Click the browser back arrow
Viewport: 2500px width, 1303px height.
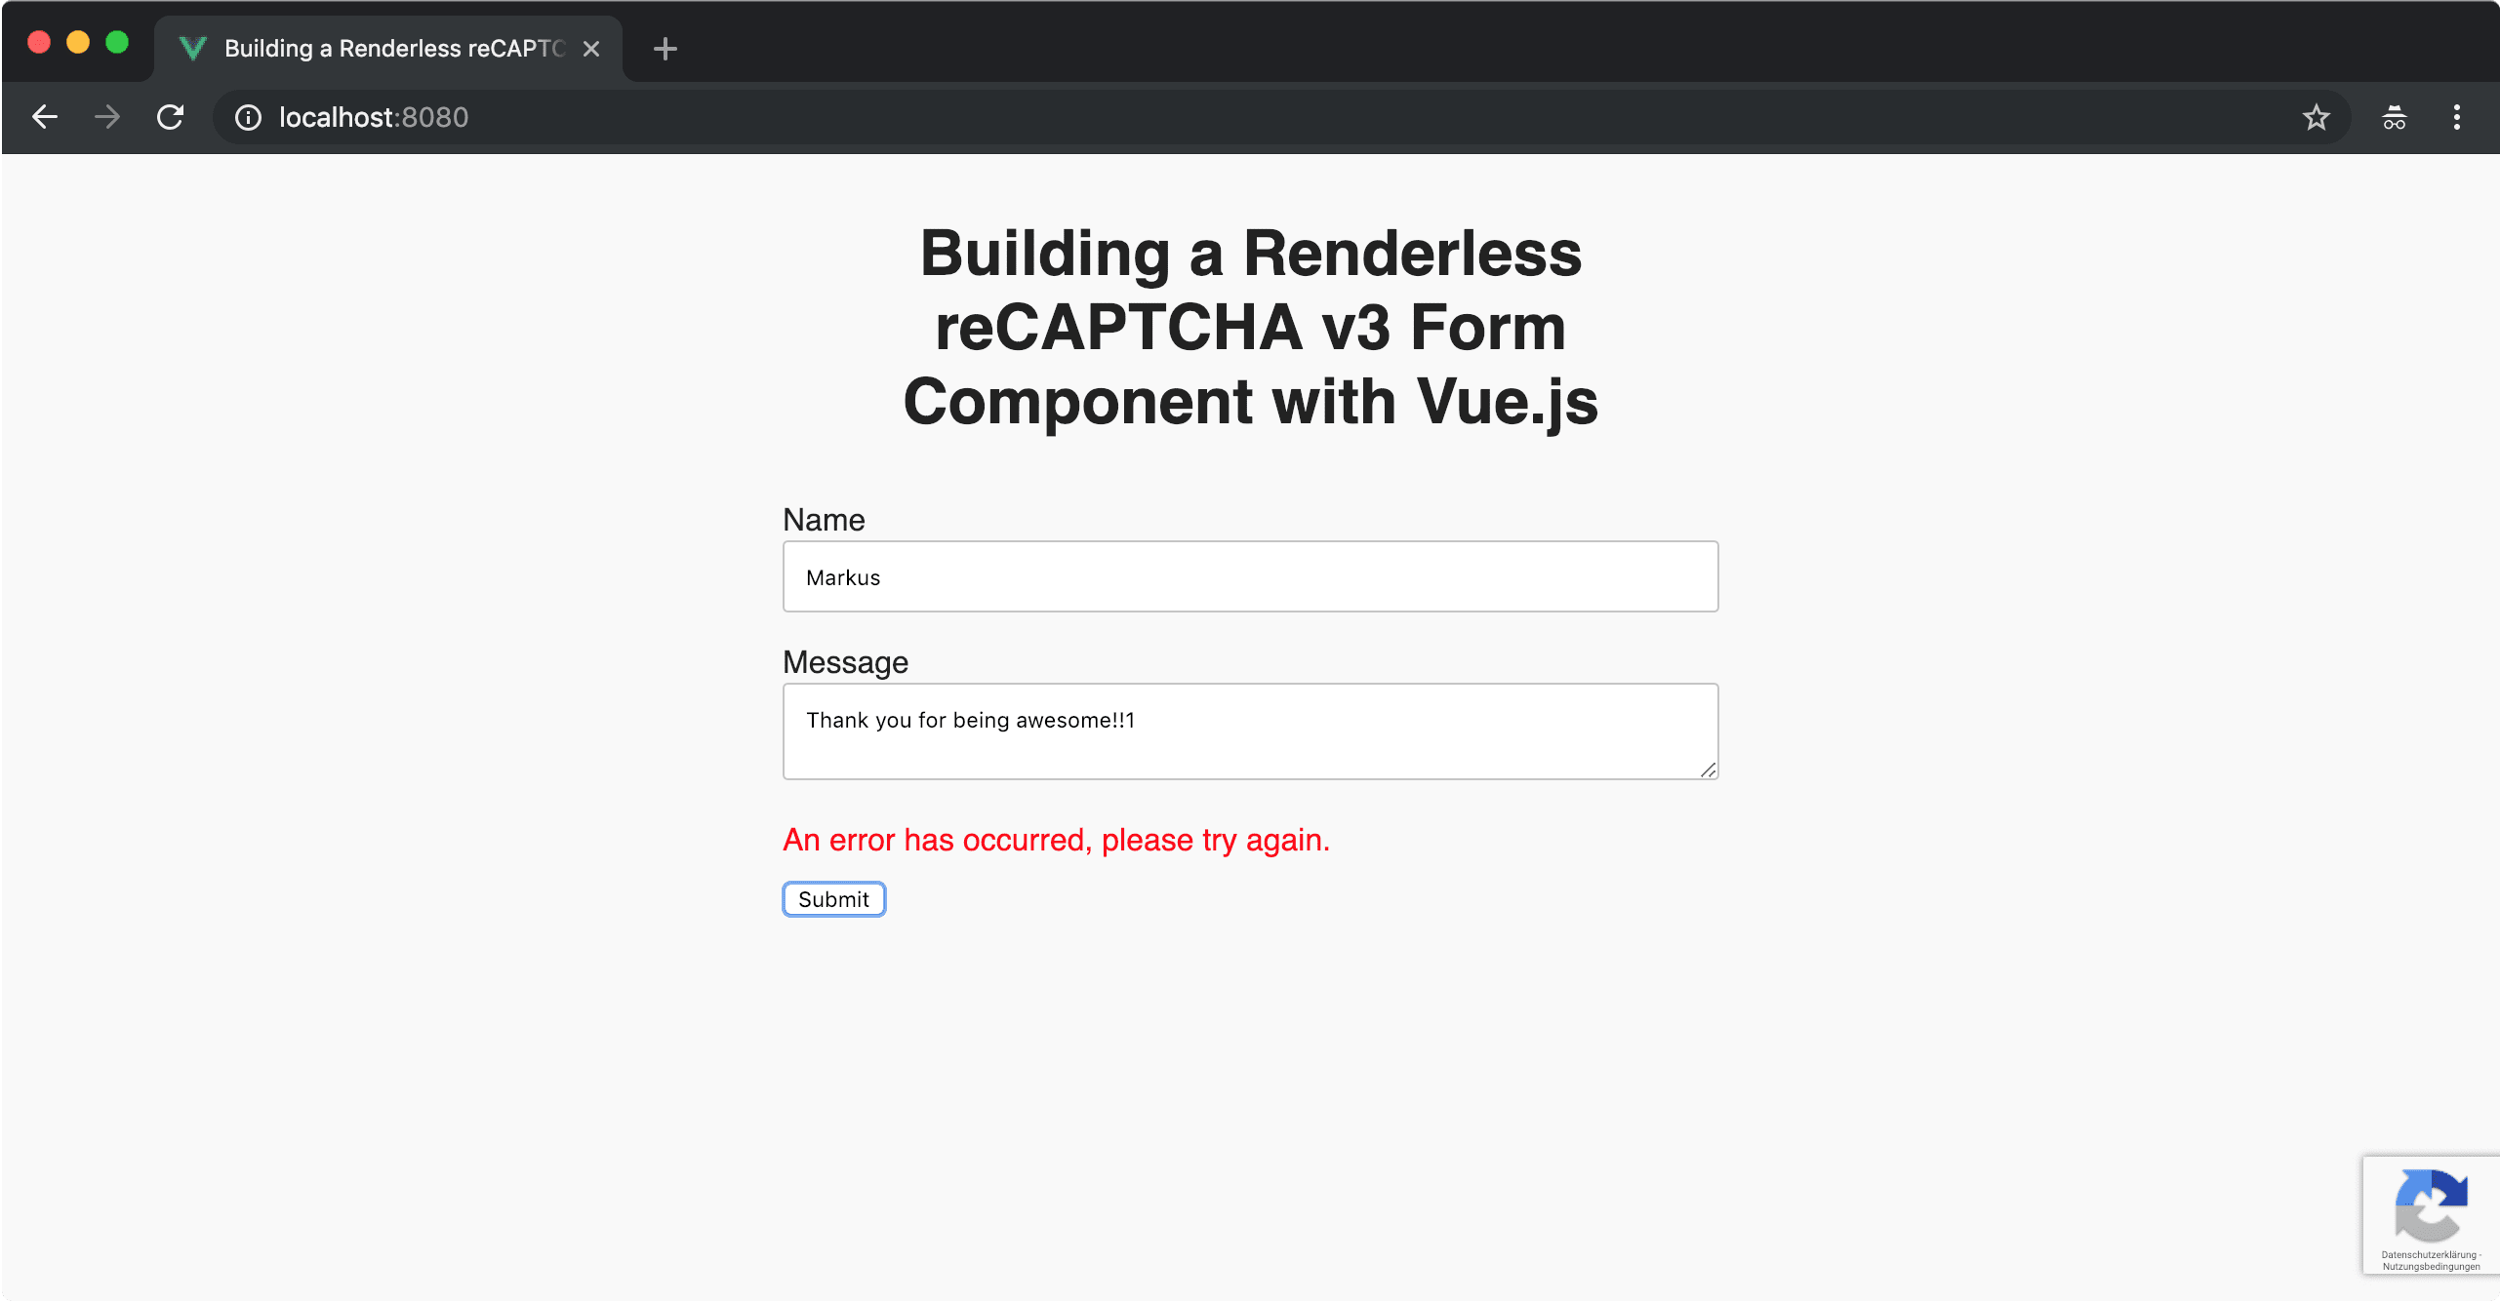(x=45, y=117)
